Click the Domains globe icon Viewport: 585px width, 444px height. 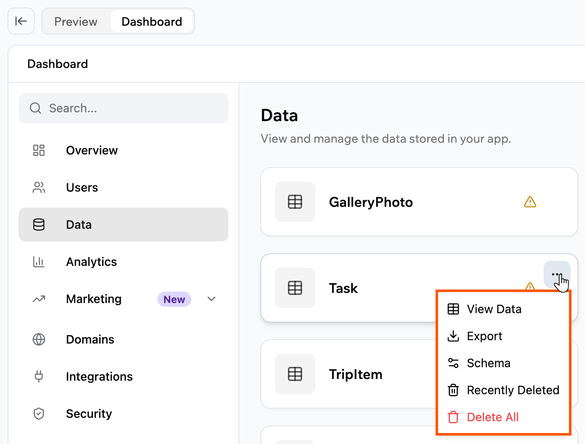(x=39, y=339)
